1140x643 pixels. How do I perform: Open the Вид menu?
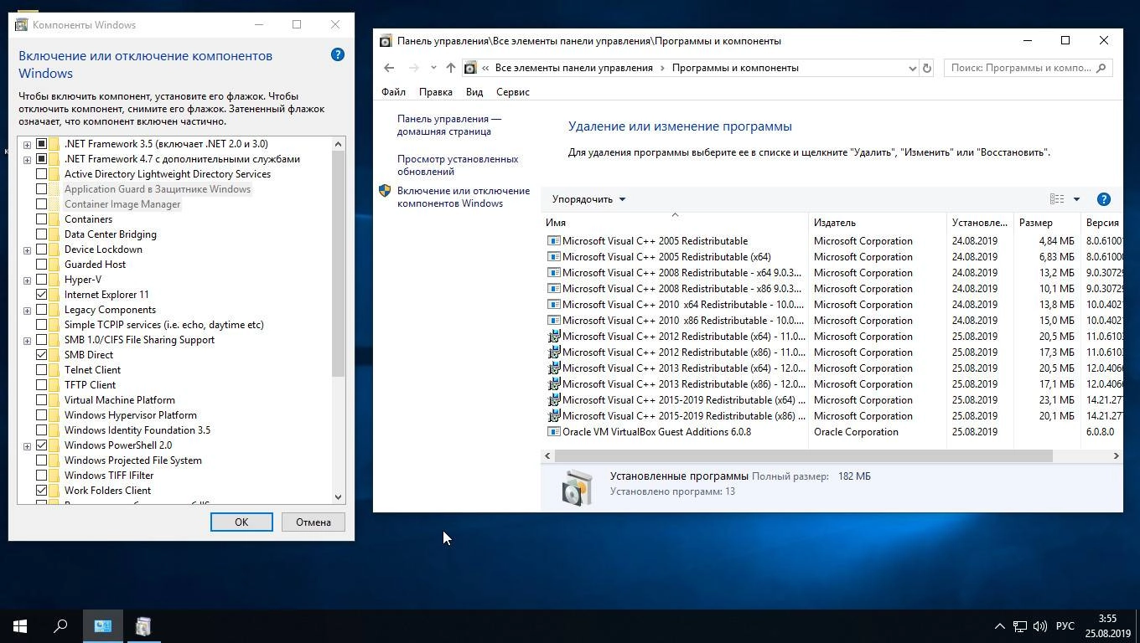pos(474,92)
